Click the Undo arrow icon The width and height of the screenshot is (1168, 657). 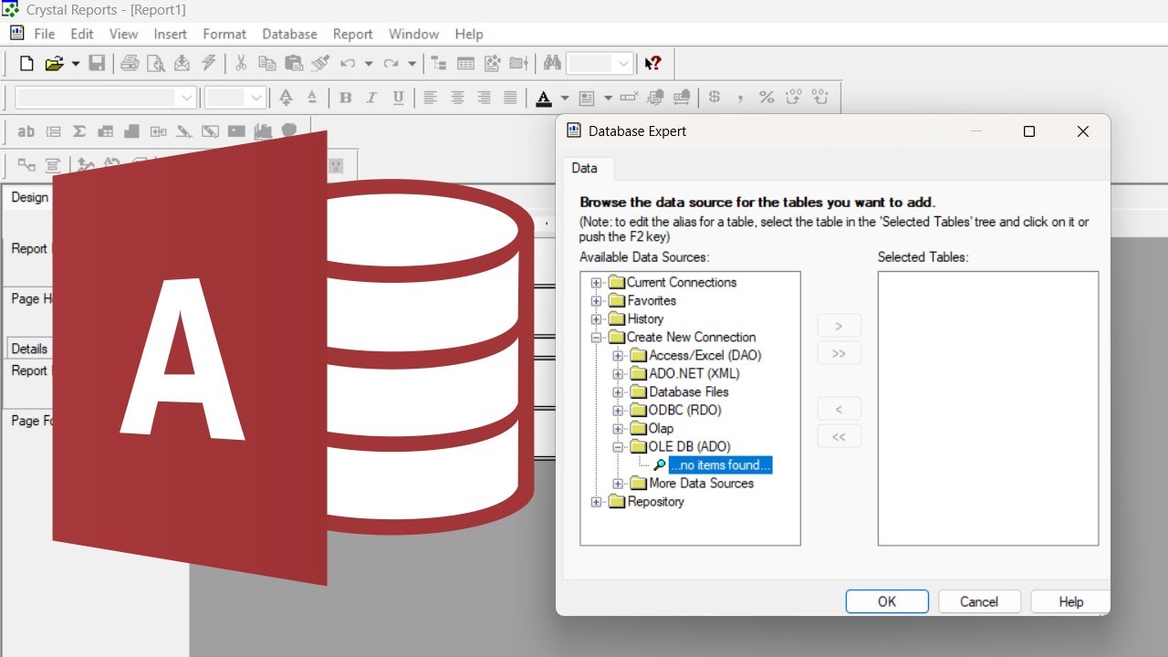click(348, 63)
